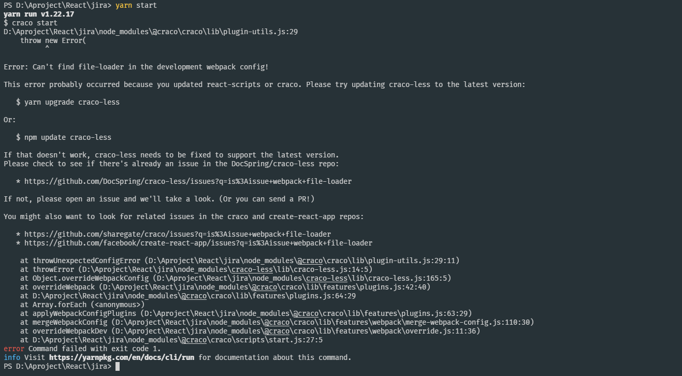This screenshot has width=682, height=376.
Task: Open the DocSpring/craco-less GitHub issues link
Action: [188, 181]
